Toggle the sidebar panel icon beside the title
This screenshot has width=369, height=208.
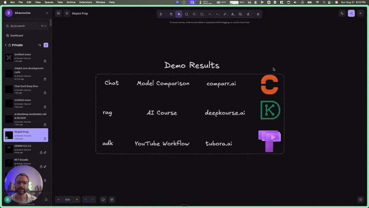(x=58, y=13)
